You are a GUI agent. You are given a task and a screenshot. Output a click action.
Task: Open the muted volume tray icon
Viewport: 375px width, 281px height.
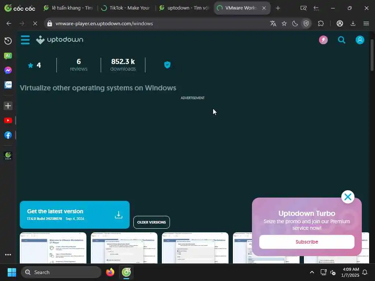333,272
